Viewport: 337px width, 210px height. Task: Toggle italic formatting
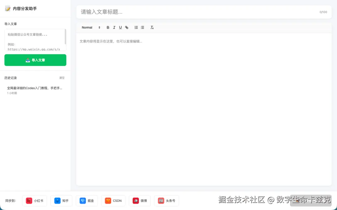[x=114, y=27]
